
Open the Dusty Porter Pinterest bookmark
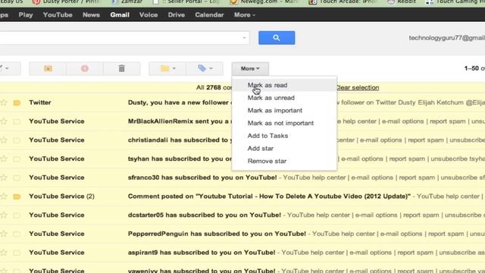point(67,2)
